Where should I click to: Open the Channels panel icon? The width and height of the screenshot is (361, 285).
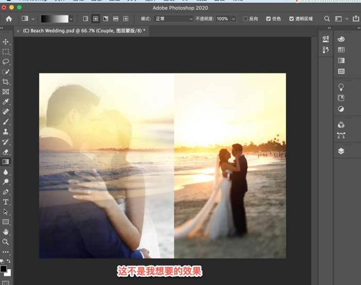[x=341, y=125]
